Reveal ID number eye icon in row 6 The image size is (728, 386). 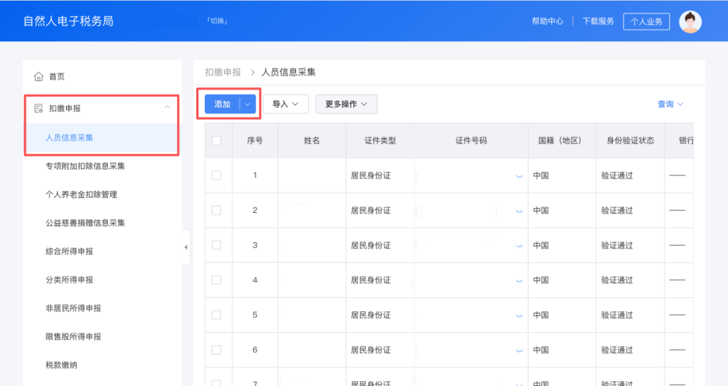[x=519, y=351]
